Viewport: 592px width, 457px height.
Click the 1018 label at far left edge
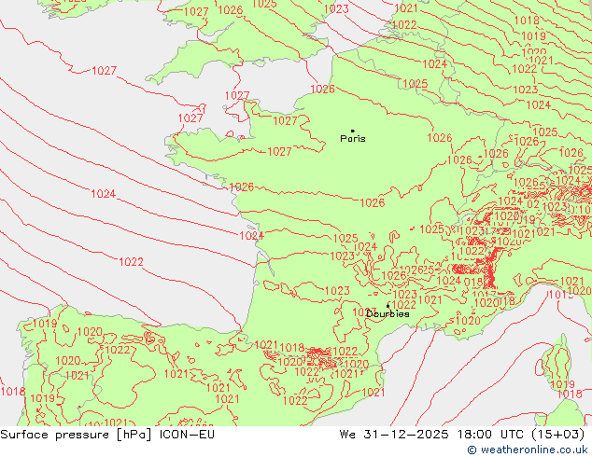point(13,392)
